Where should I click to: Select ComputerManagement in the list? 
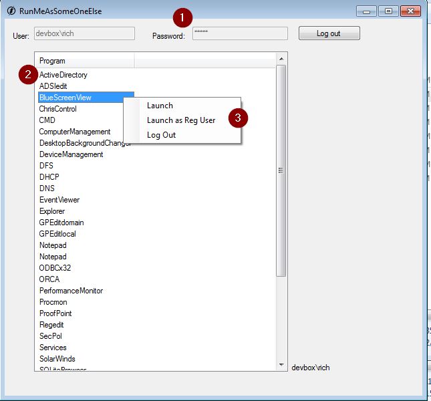[74, 132]
